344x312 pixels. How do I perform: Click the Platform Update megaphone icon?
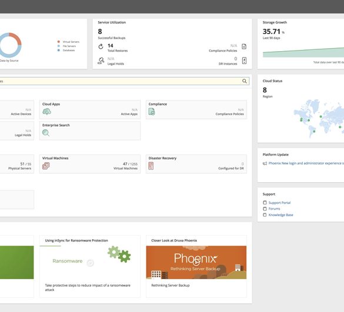click(x=265, y=163)
